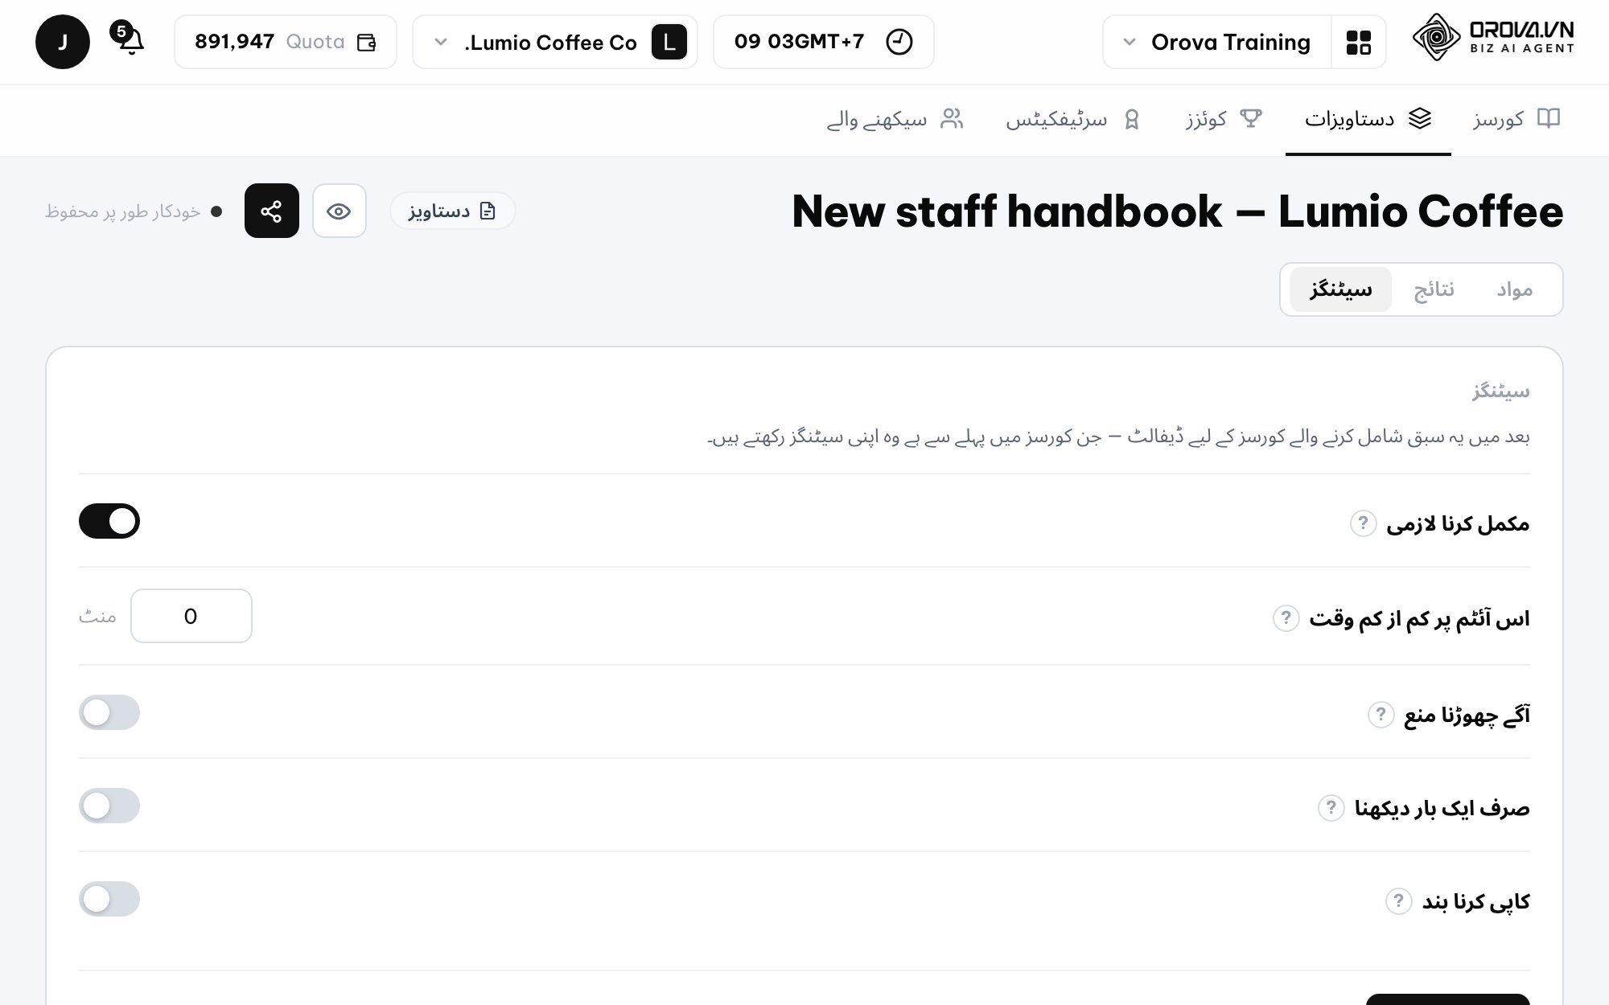
Task: Enable the آگے چھوڑنا منع toggle
Action: click(109, 712)
